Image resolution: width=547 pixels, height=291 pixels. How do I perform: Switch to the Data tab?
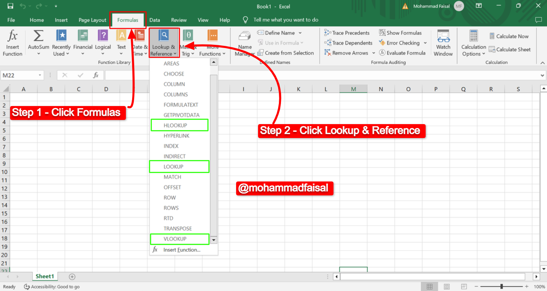pyautogui.click(x=155, y=20)
